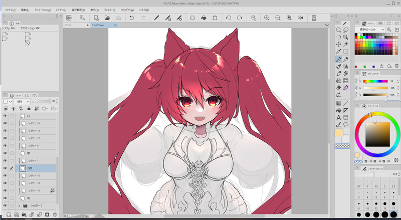Viewport: 401px width, 220px height.
Task: Click the Open file folder icon
Action: click(x=107, y=18)
